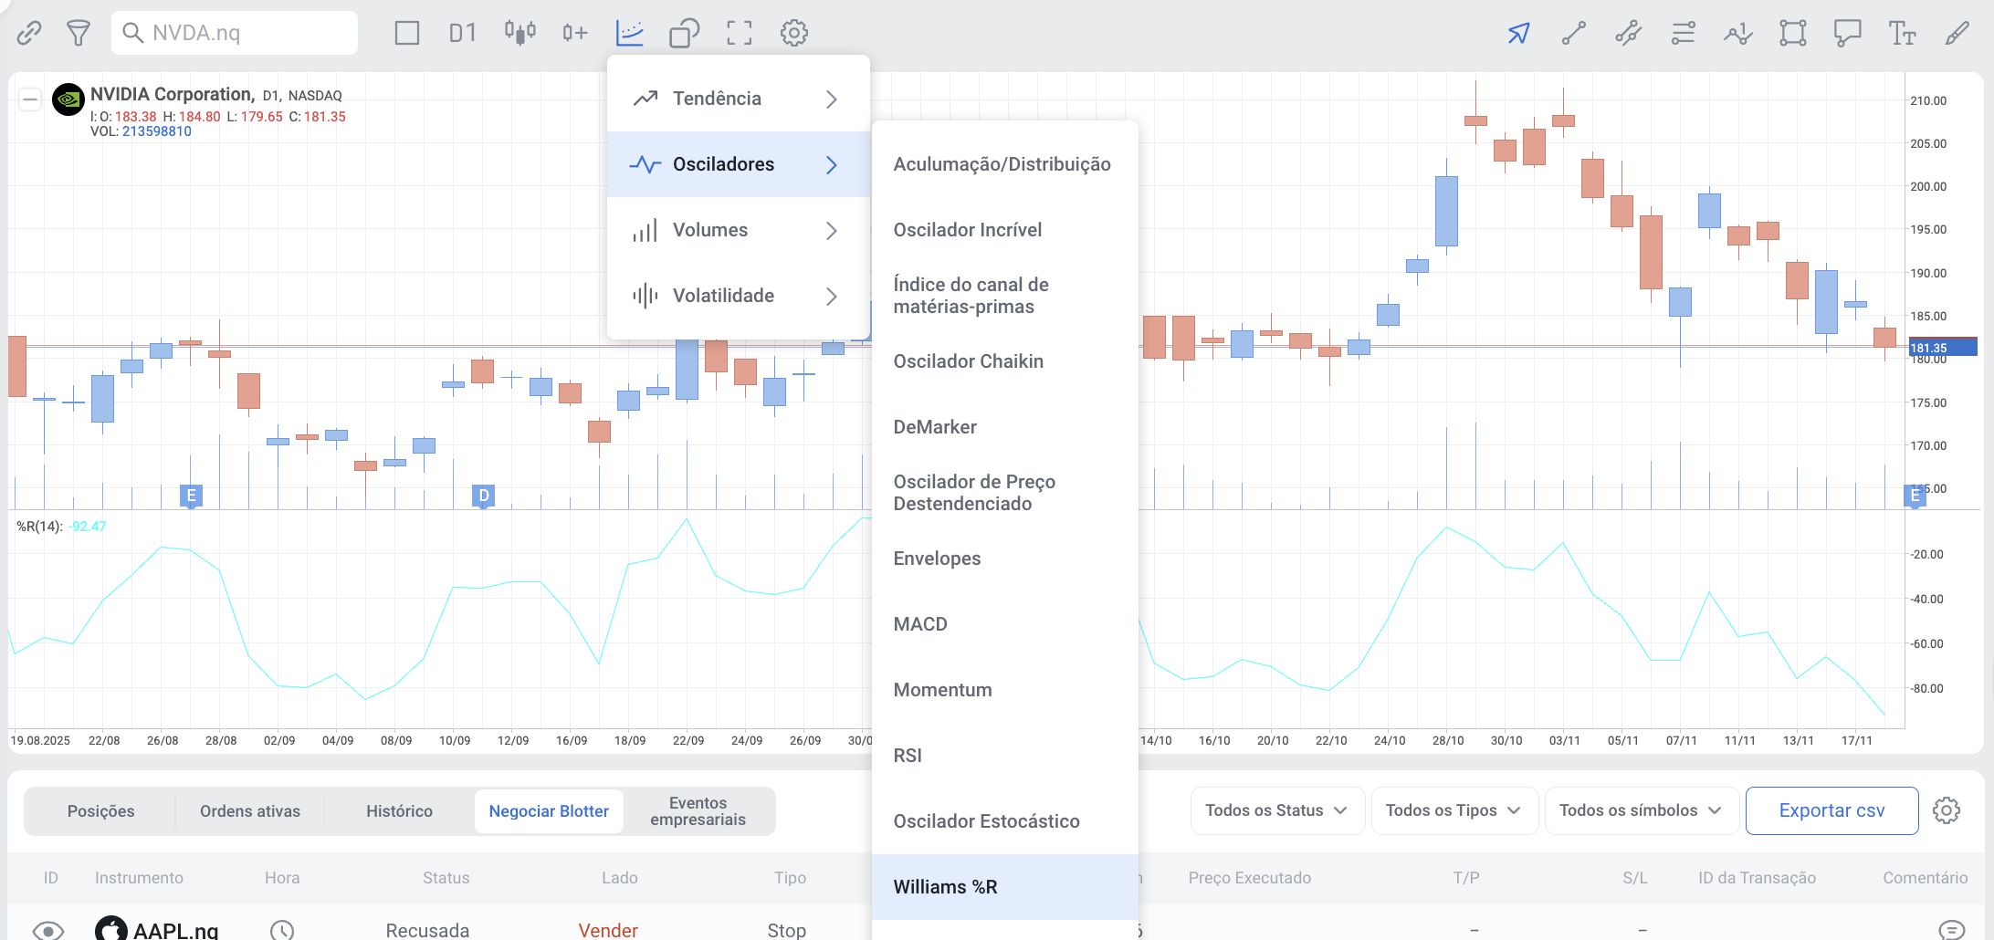Viewport: 1994px width, 940px height.
Task: Click the detach chart window icon
Action: [685, 33]
